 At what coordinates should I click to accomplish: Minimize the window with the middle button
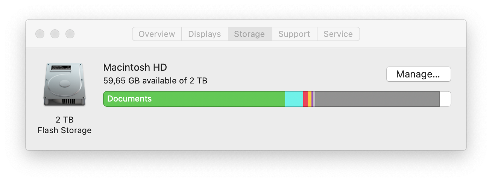click(55, 34)
